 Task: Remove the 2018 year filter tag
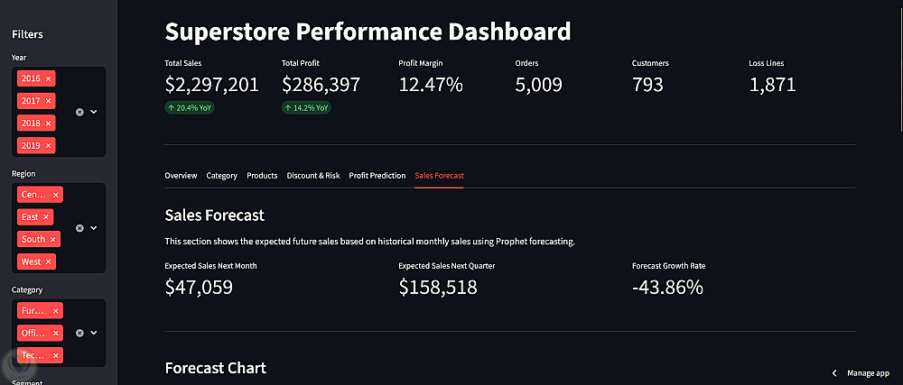tap(49, 123)
